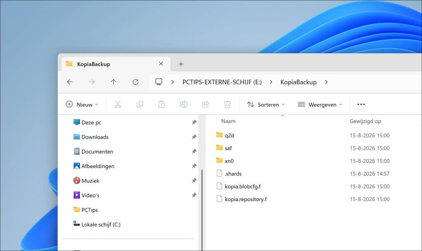Open Muziek in sidebar
This screenshot has width=422, height=251.
90,181
